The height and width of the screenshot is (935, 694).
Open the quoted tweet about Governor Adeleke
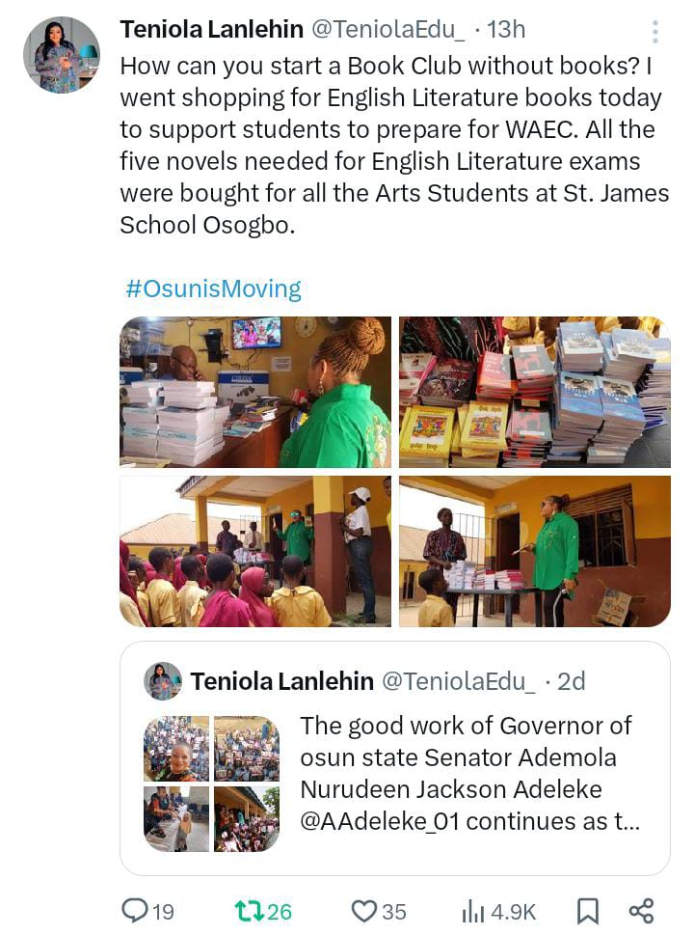pos(395,758)
